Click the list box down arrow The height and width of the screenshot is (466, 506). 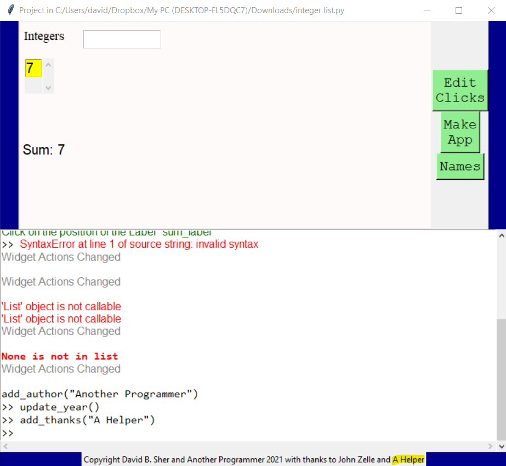(x=48, y=88)
